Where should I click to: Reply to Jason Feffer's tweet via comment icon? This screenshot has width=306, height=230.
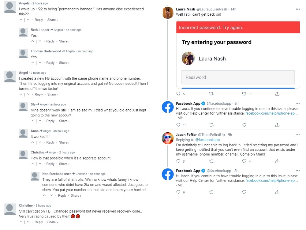tap(179, 161)
